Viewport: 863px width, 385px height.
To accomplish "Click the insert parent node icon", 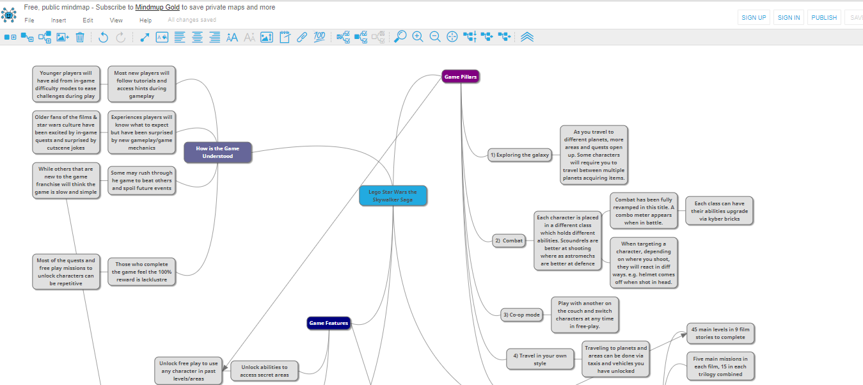I will (x=45, y=37).
